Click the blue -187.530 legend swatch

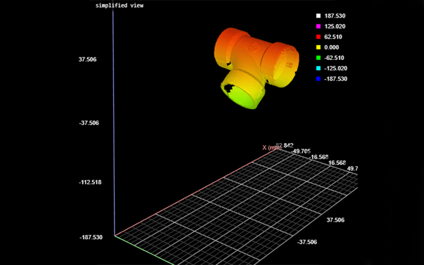318,79
